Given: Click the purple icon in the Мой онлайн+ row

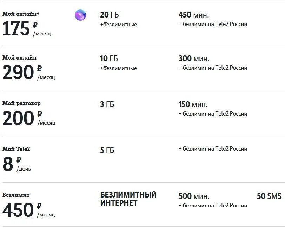Looking at the screenshot, I should coord(80,15).
